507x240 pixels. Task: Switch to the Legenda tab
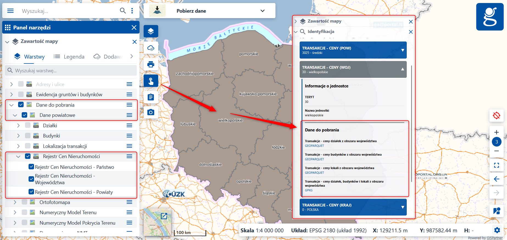[69, 57]
